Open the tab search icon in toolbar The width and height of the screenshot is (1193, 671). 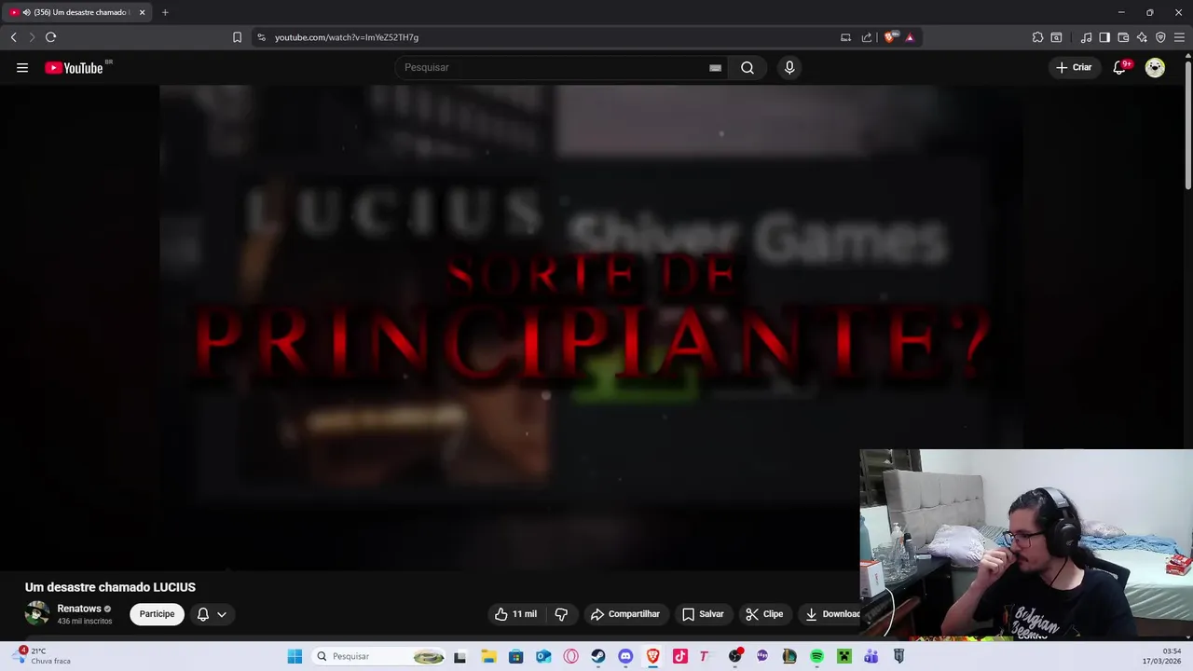click(x=1056, y=37)
